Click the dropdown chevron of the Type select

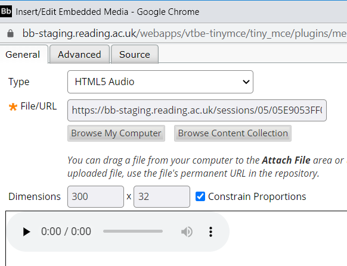click(246, 82)
